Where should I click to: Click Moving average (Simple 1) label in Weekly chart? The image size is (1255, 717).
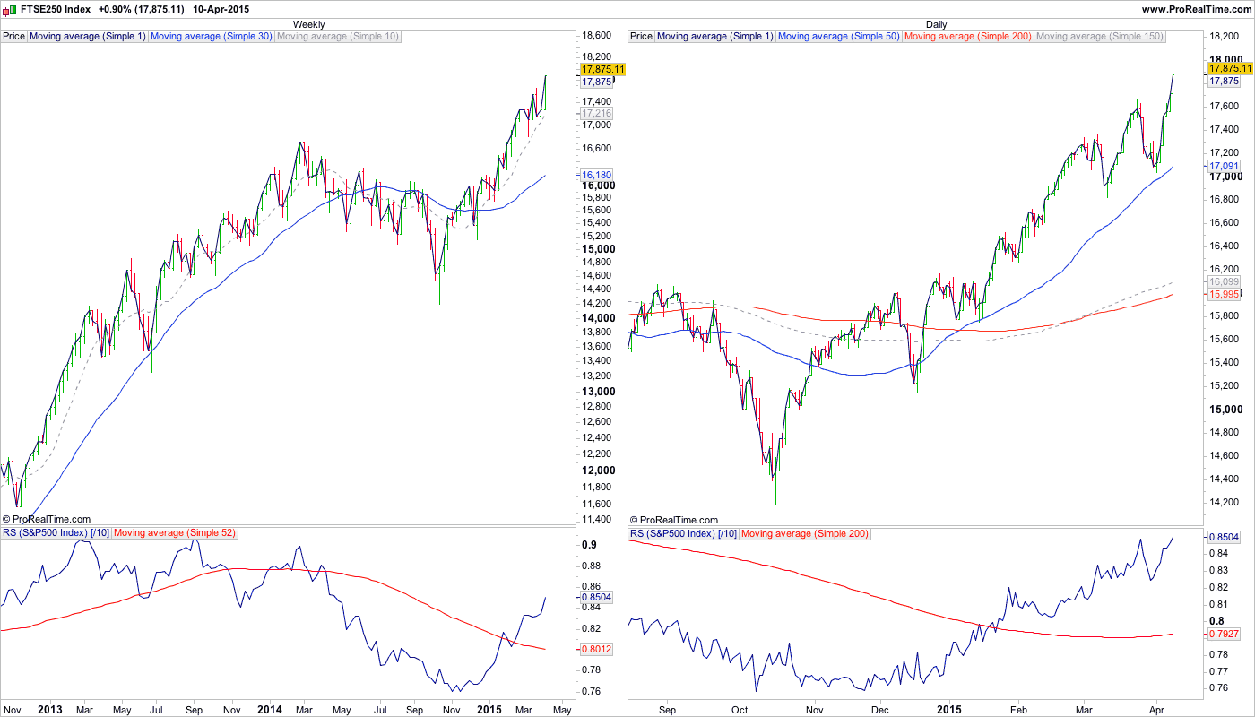click(88, 37)
